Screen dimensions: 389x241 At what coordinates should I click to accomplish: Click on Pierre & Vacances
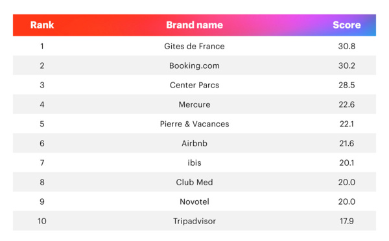tap(194, 124)
